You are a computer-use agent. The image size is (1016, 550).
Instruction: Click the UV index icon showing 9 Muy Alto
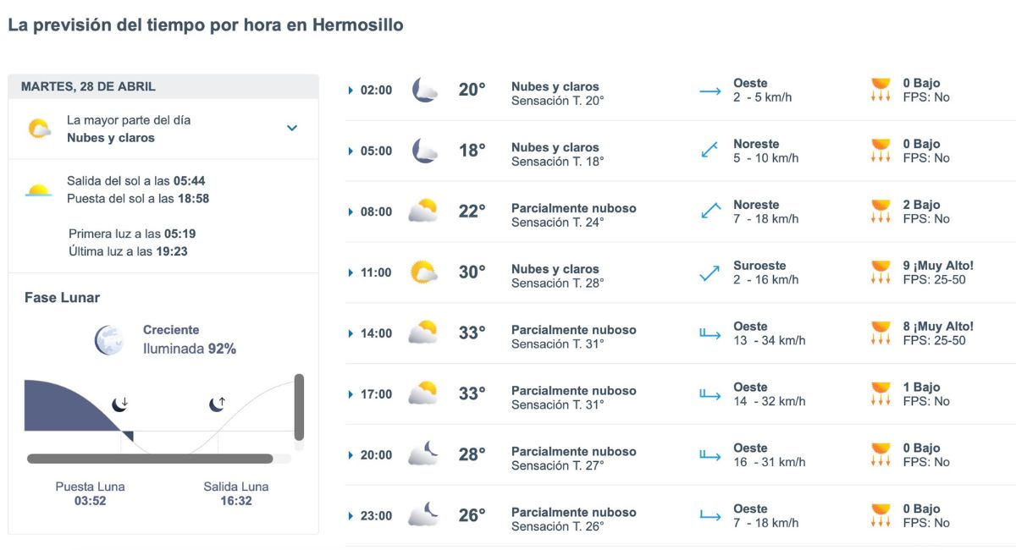coord(881,272)
